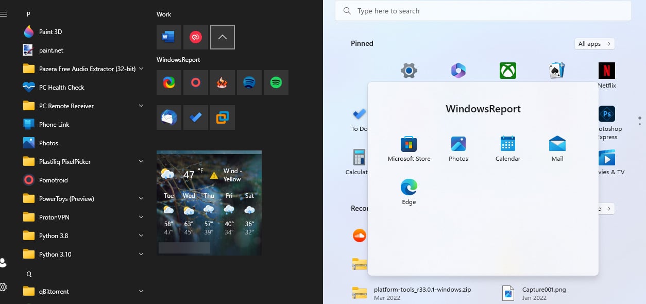This screenshot has width=646, height=304.
Task: Click the Jan 2022 date under Capture001.png
Action: pos(534,298)
